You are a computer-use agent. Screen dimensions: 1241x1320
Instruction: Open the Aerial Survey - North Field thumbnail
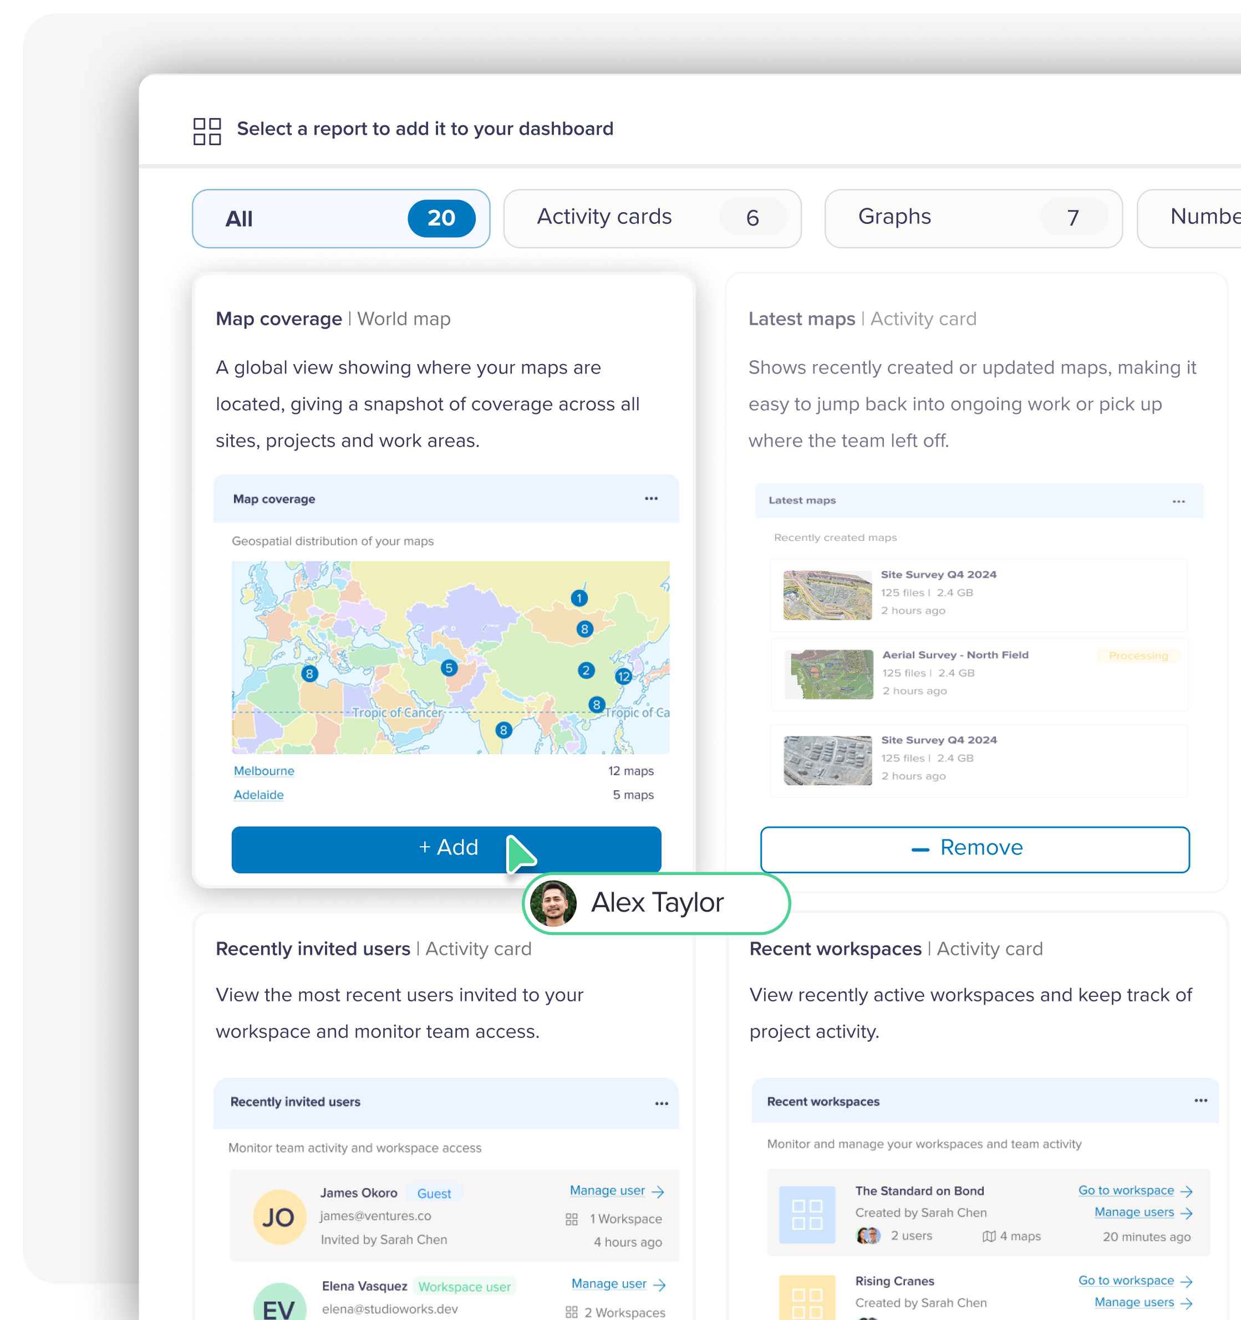[828, 674]
